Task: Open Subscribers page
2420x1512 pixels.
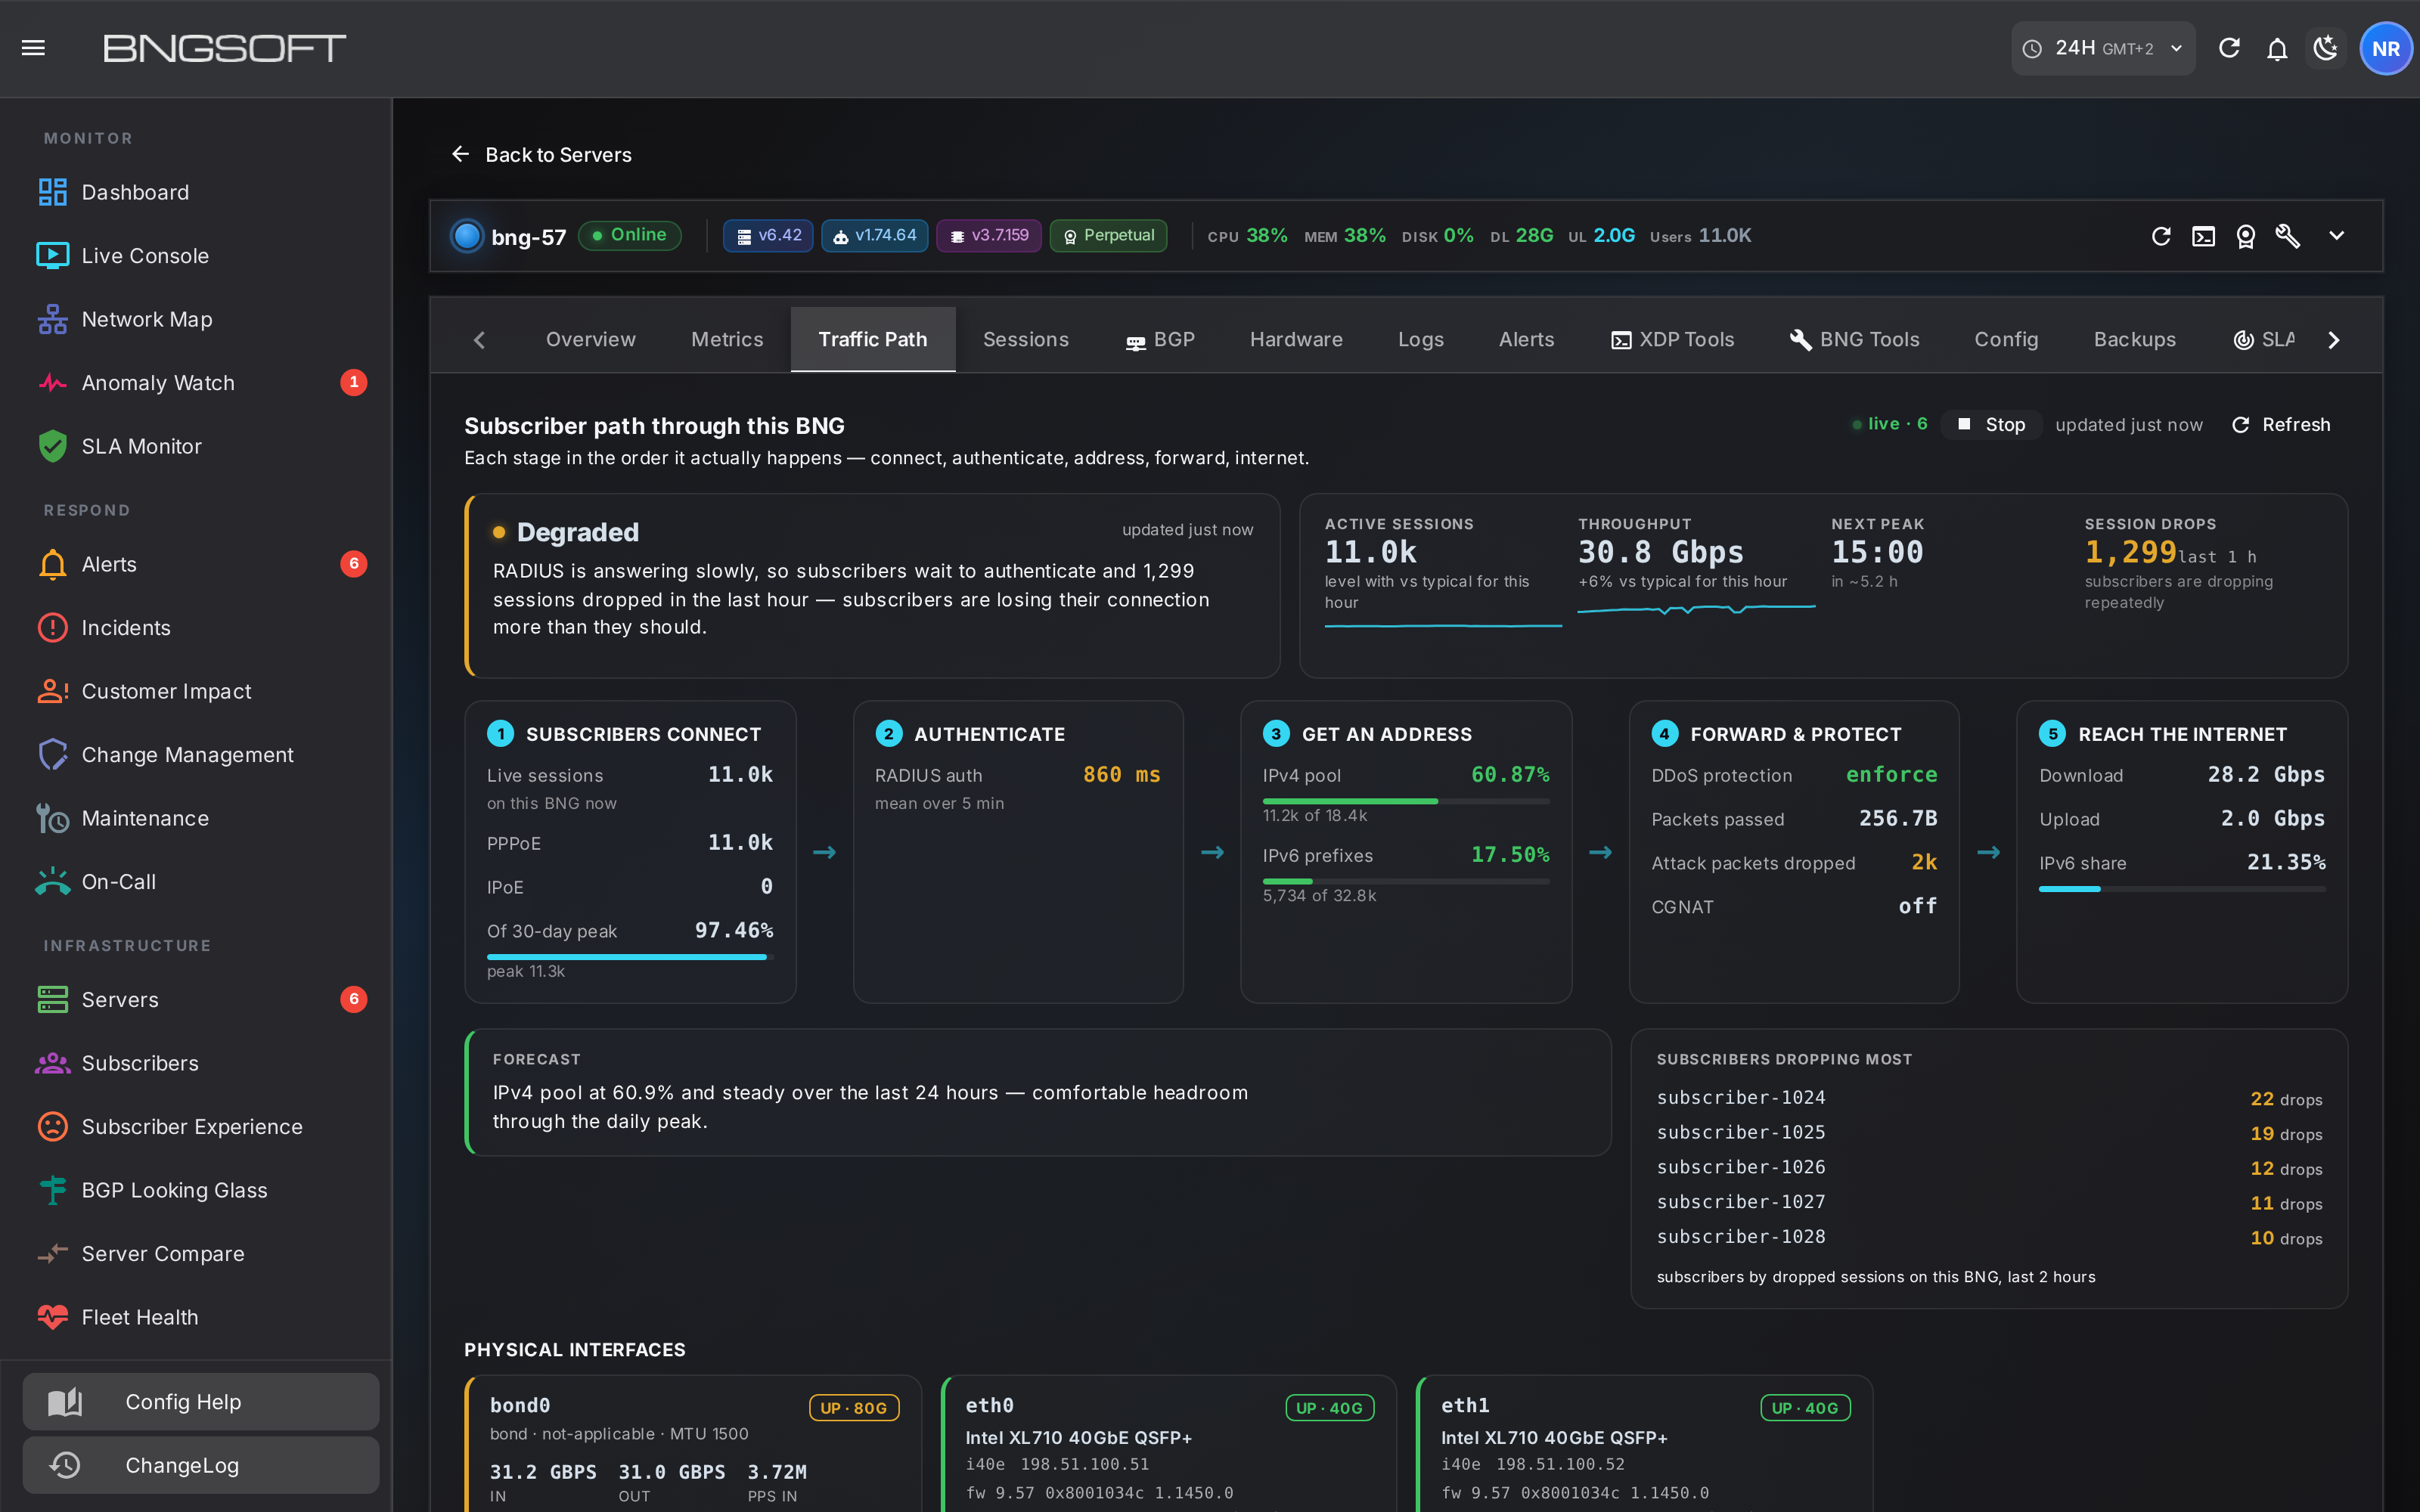Action: tap(196, 1063)
